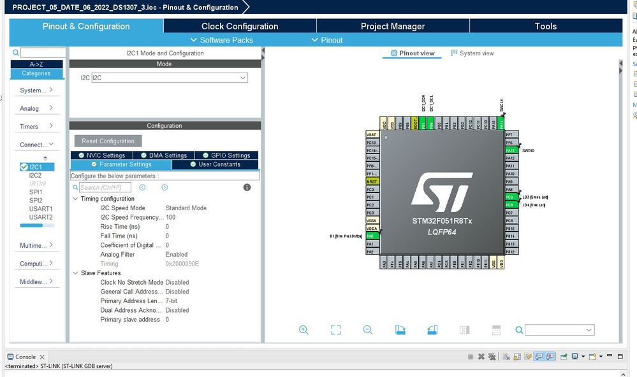Open the User Constants tab

point(215,164)
